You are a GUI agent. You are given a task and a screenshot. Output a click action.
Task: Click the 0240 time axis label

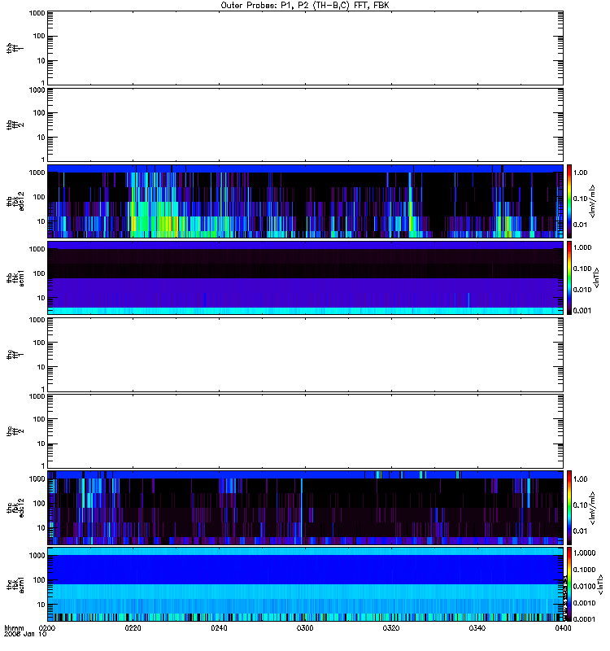[x=219, y=628]
